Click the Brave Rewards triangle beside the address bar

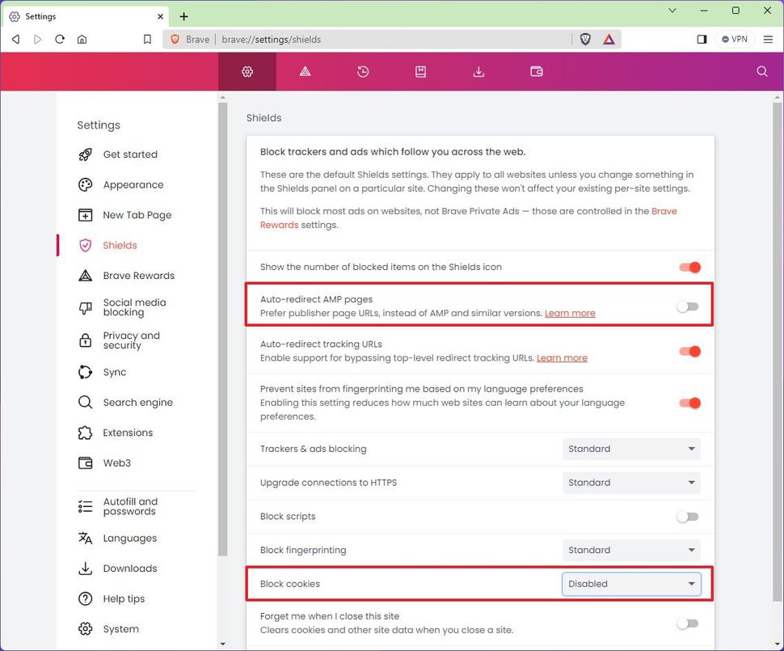(x=609, y=39)
